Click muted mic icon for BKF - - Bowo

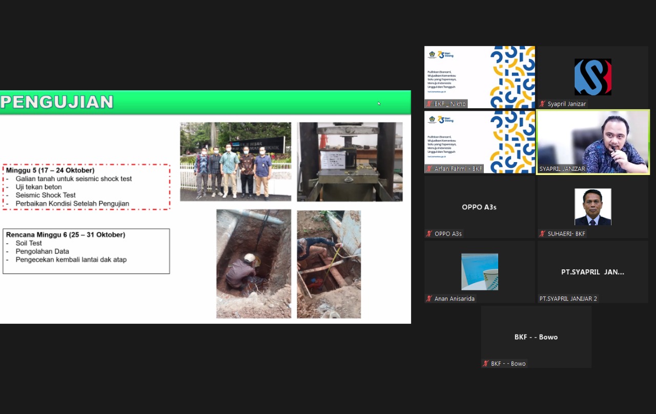(x=485, y=364)
